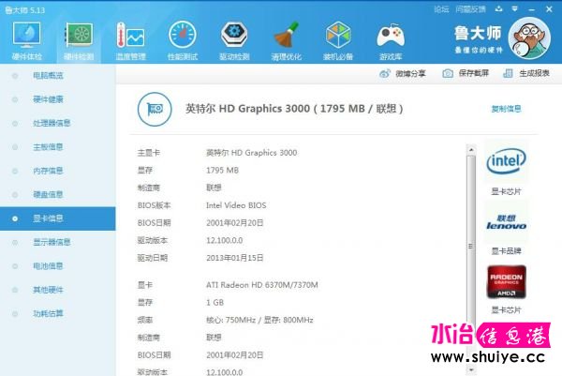Open 硬件体检 hardware checkup tab
The image size is (562, 376).
point(26,38)
